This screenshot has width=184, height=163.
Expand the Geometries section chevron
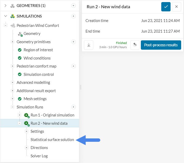tap(6, 5)
